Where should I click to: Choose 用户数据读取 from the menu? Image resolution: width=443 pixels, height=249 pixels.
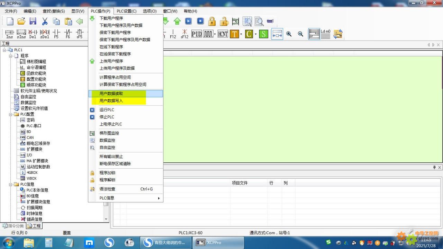pyautogui.click(x=126, y=94)
